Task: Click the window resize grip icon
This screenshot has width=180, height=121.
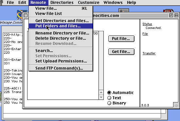Action: [176, 105]
